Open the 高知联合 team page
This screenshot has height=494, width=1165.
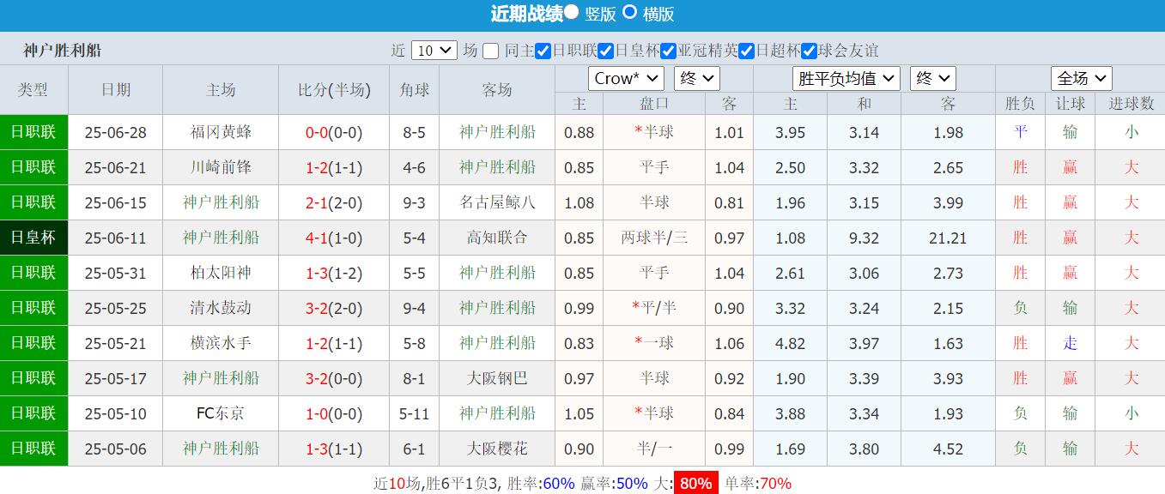tap(496, 238)
